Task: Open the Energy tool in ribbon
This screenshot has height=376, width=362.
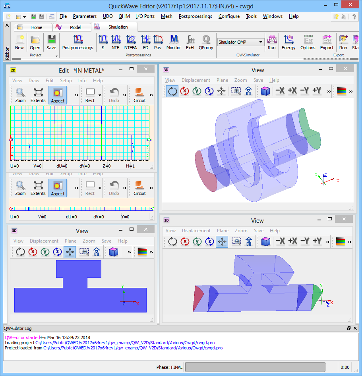Action: click(x=288, y=42)
